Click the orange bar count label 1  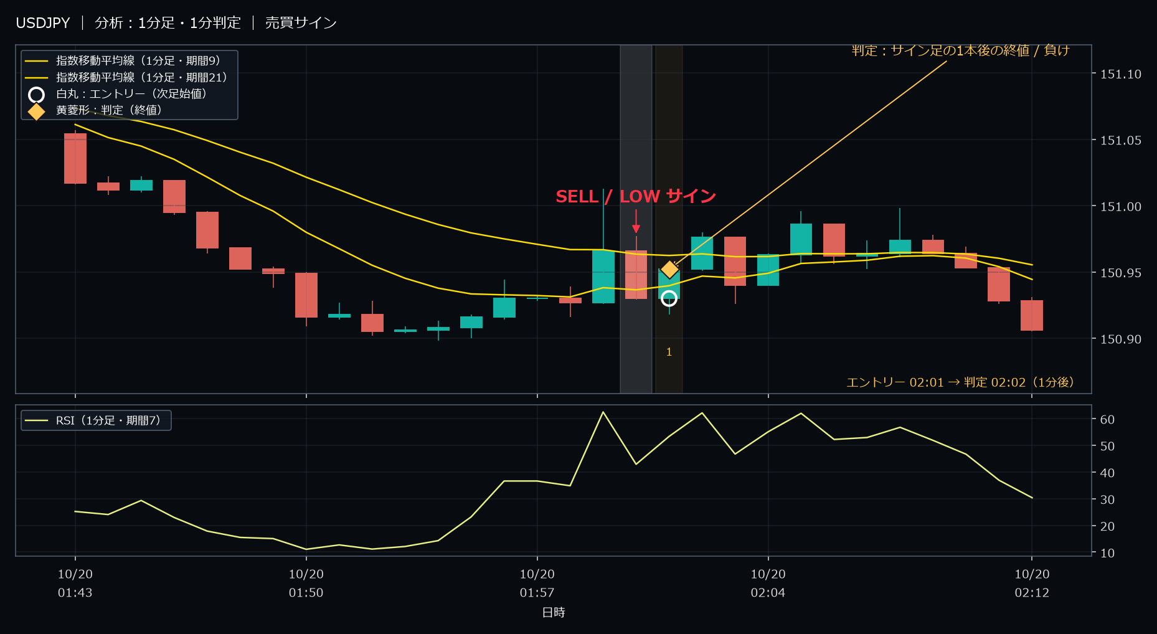point(669,352)
